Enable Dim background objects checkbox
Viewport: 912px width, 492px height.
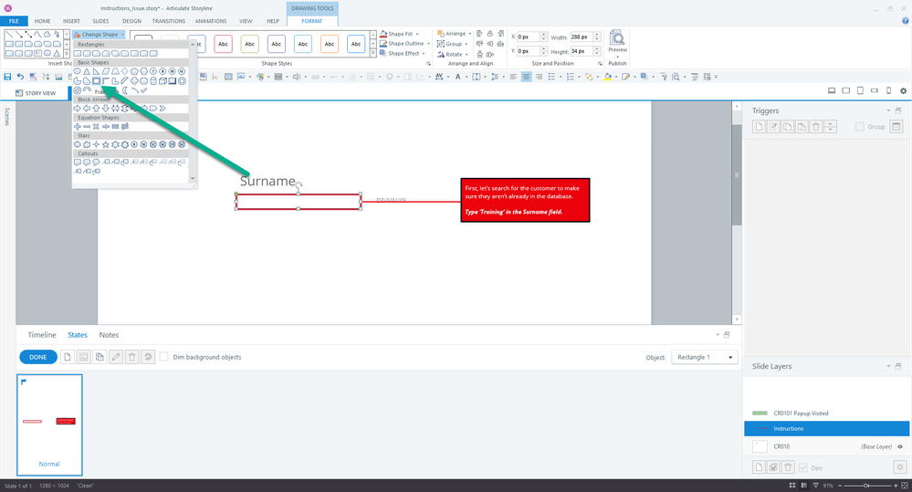click(x=164, y=357)
